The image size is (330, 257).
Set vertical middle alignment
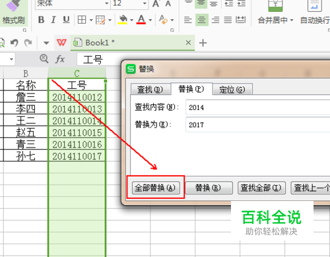(201, 3)
